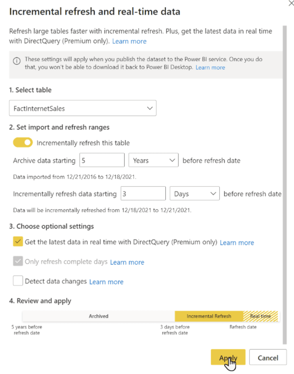Expand the Years period dropdown
The width and height of the screenshot is (294, 374).
[x=153, y=161]
